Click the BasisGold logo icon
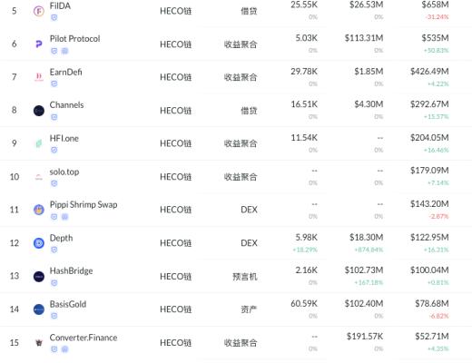Image resolution: width=472 pixels, height=363 pixels. pos(39,309)
